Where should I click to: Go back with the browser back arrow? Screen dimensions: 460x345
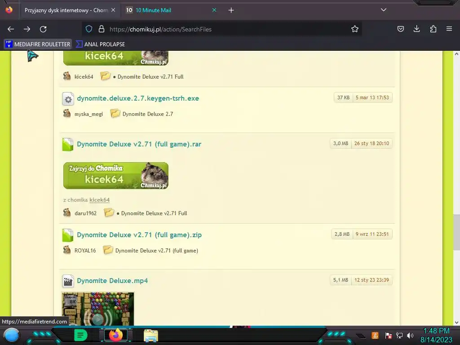point(11,29)
